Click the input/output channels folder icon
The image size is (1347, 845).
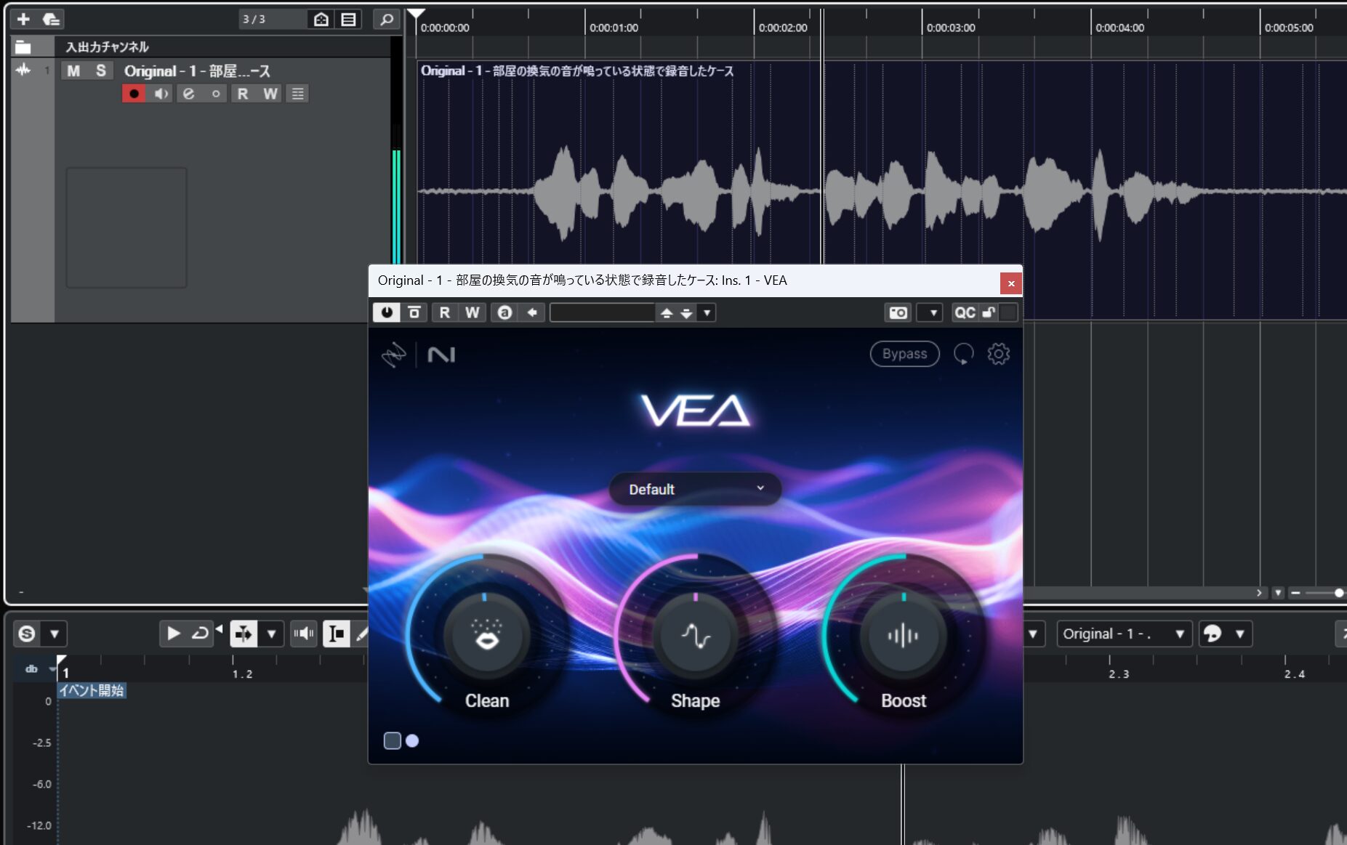coord(23,47)
